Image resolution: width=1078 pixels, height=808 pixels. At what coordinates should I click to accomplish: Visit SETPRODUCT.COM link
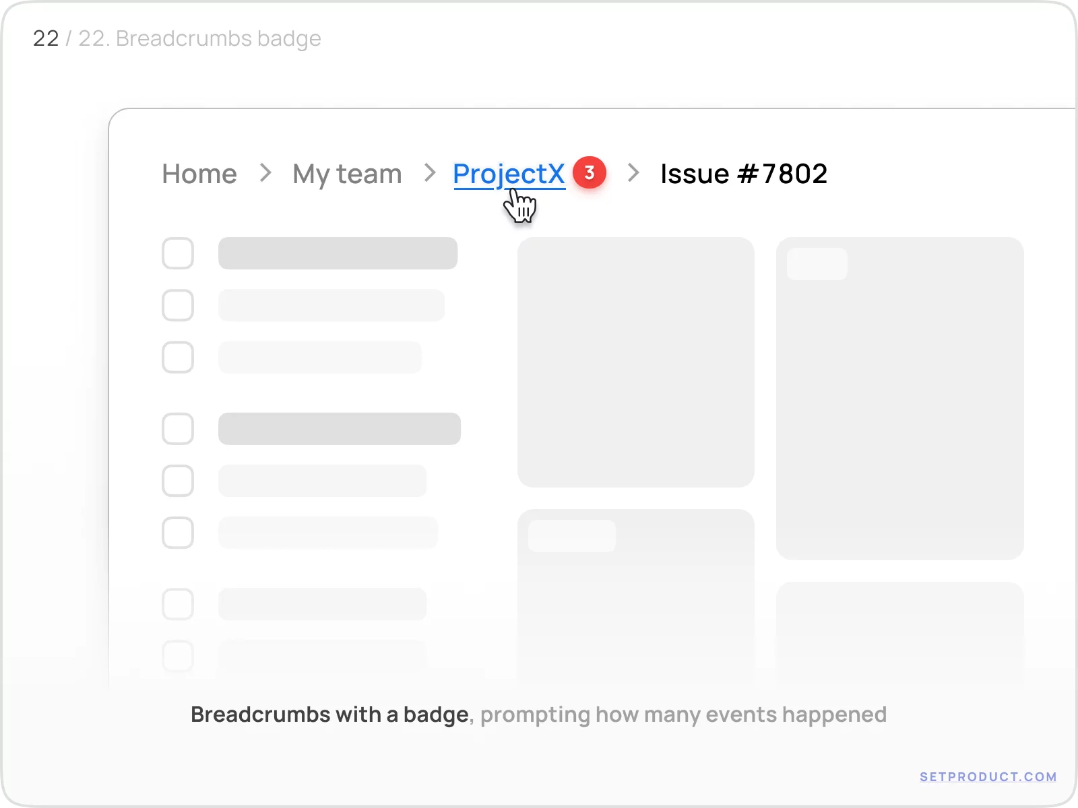click(988, 776)
